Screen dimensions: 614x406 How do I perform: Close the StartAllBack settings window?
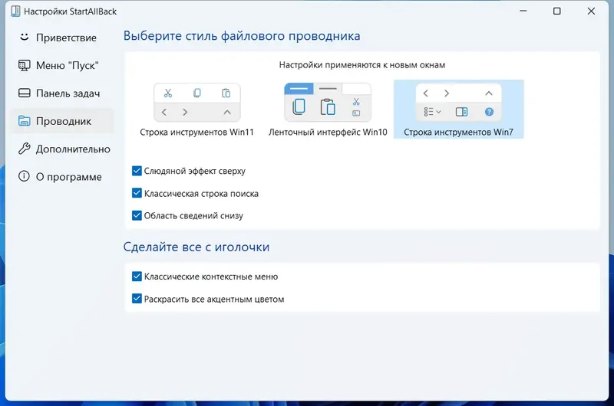591,11
